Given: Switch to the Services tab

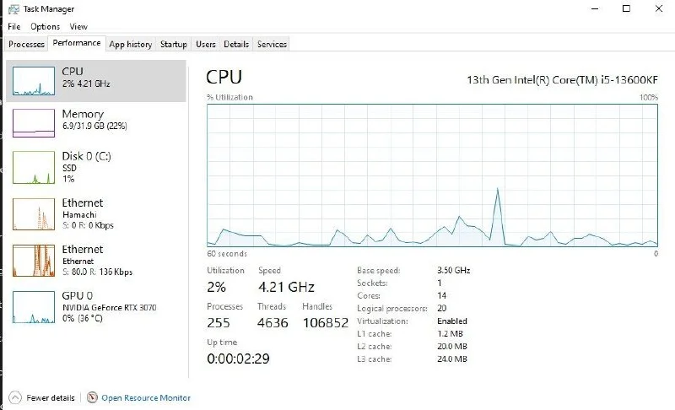Looking at the screenshot, I should (x=272, y=44).
